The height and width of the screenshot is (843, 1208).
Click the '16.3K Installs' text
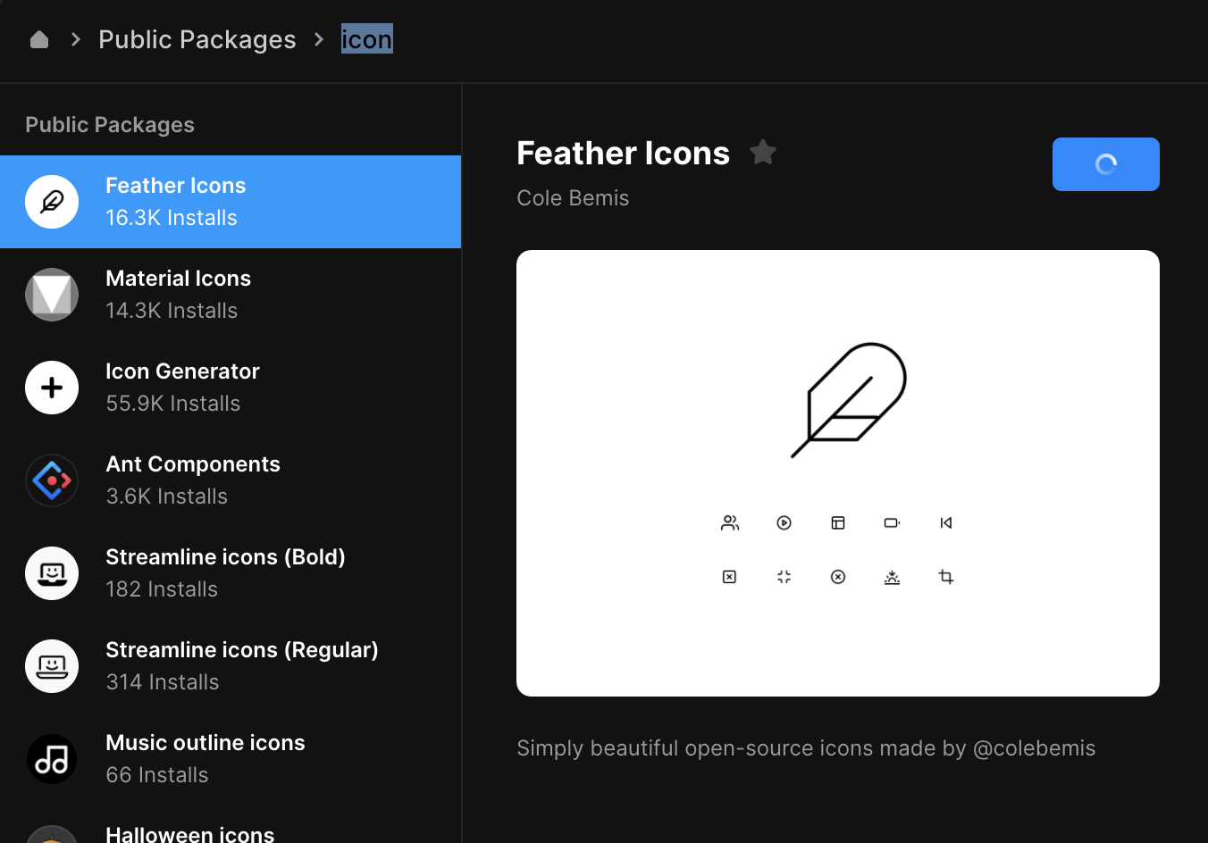(x=172, y=218)
